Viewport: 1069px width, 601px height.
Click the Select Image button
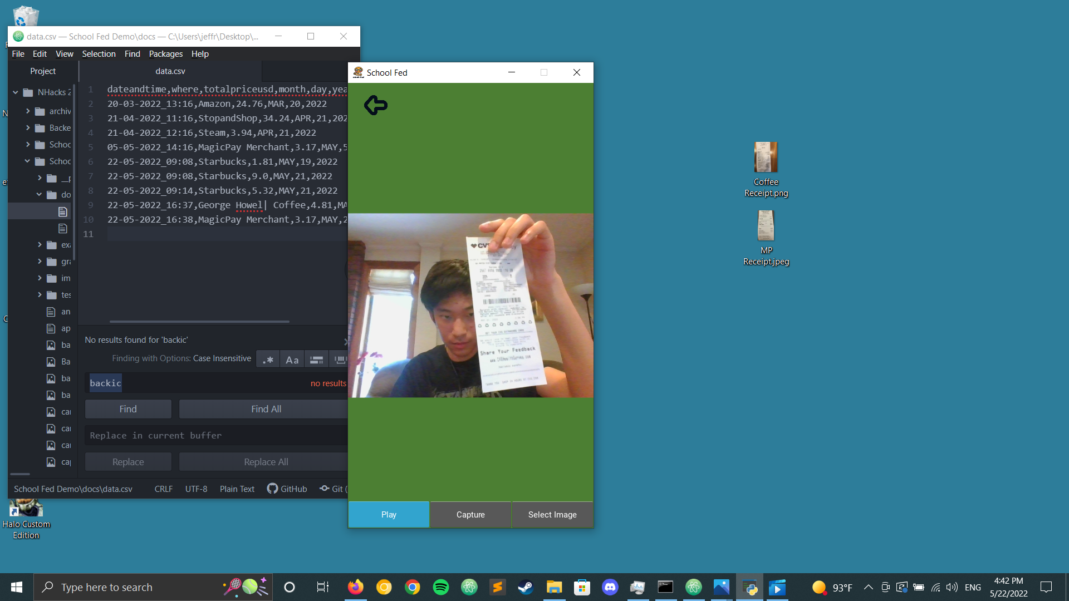pos(552,515)
